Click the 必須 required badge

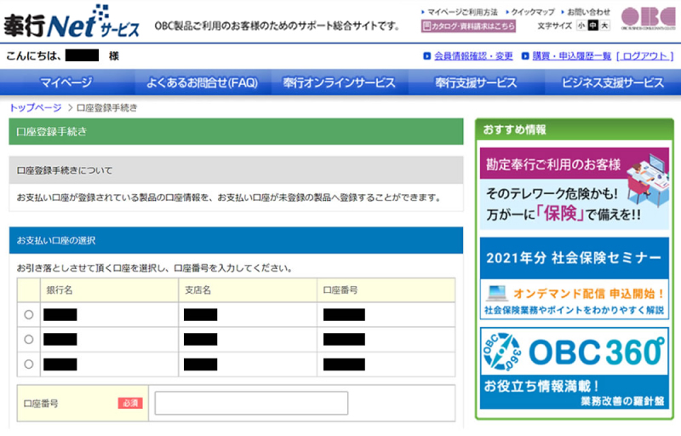(130, 403)
